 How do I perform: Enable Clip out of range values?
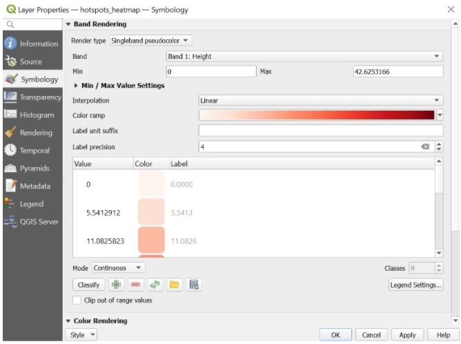tap(77, 300)
